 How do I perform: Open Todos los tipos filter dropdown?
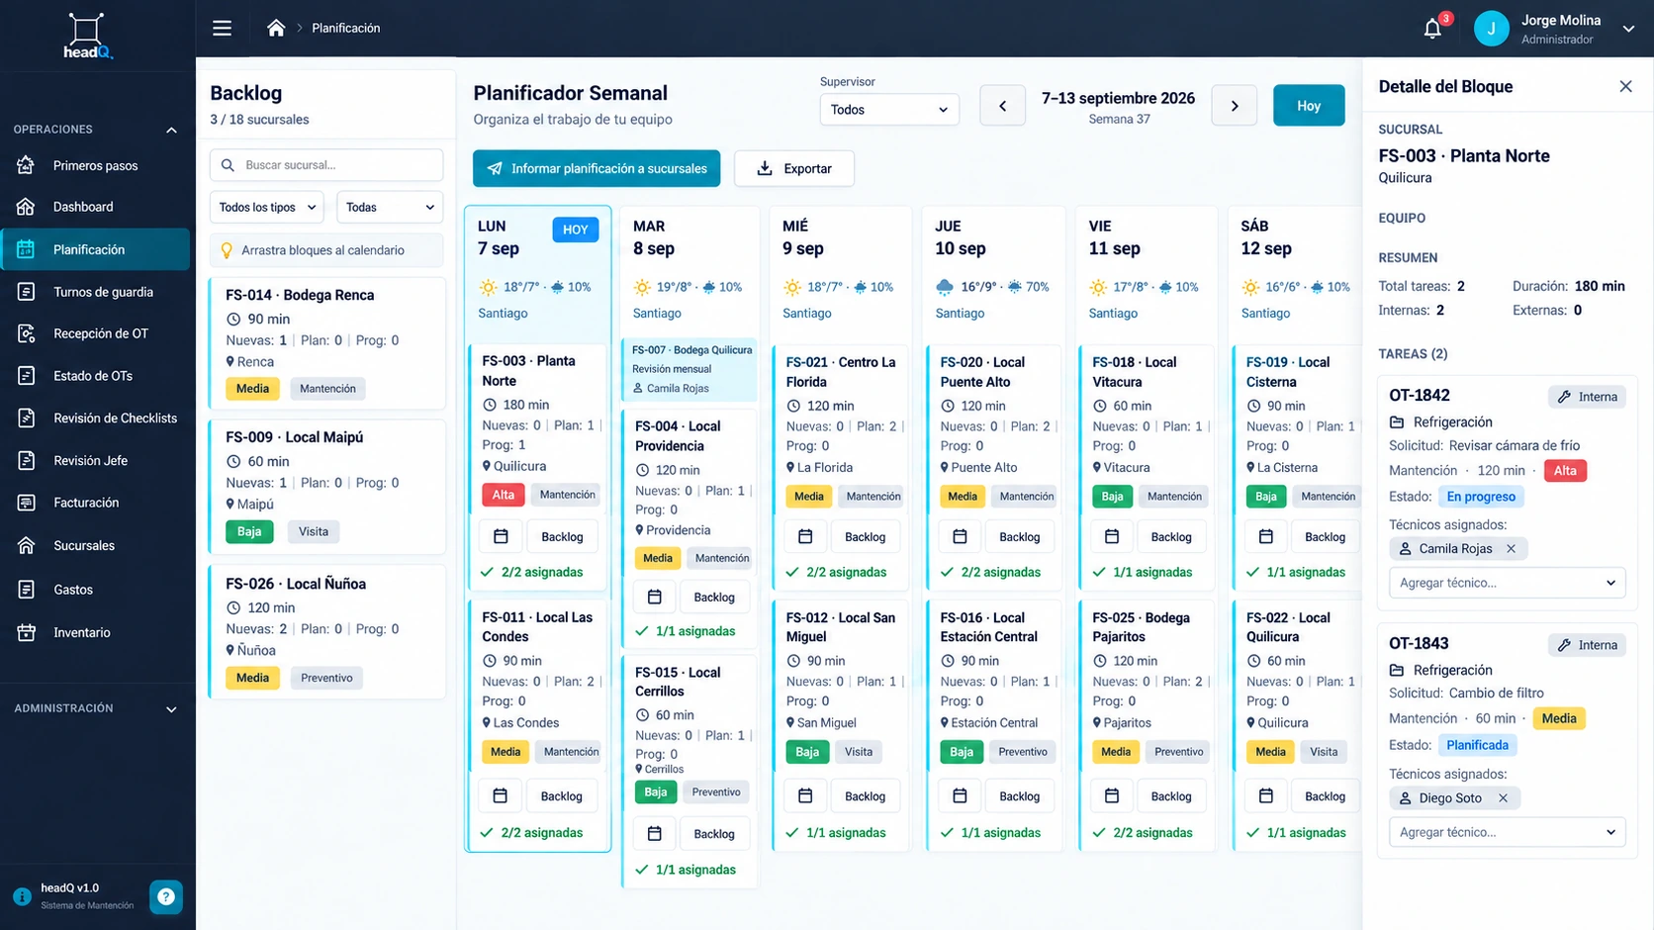pos(266,207)
